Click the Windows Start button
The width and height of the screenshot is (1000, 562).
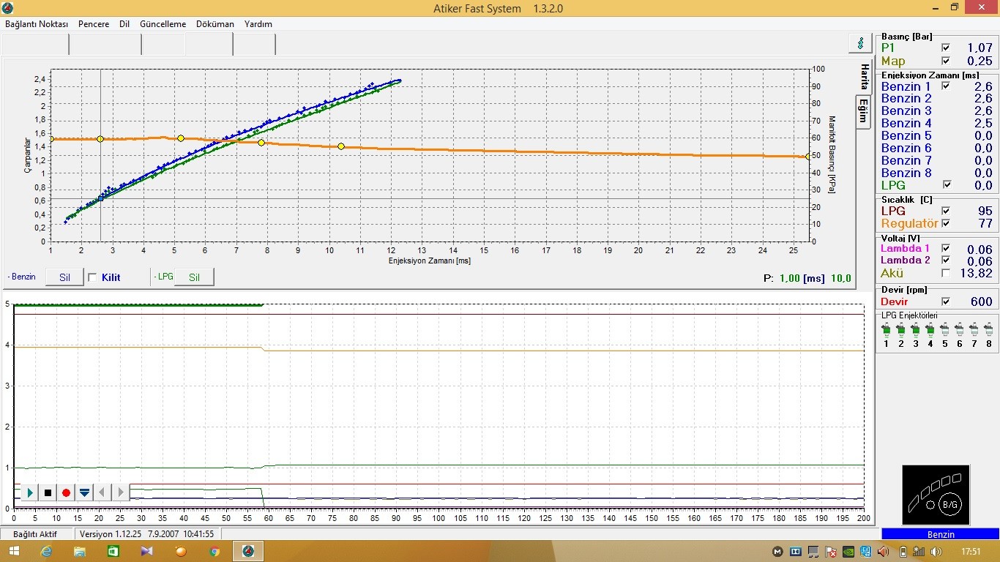coord(14,551)
